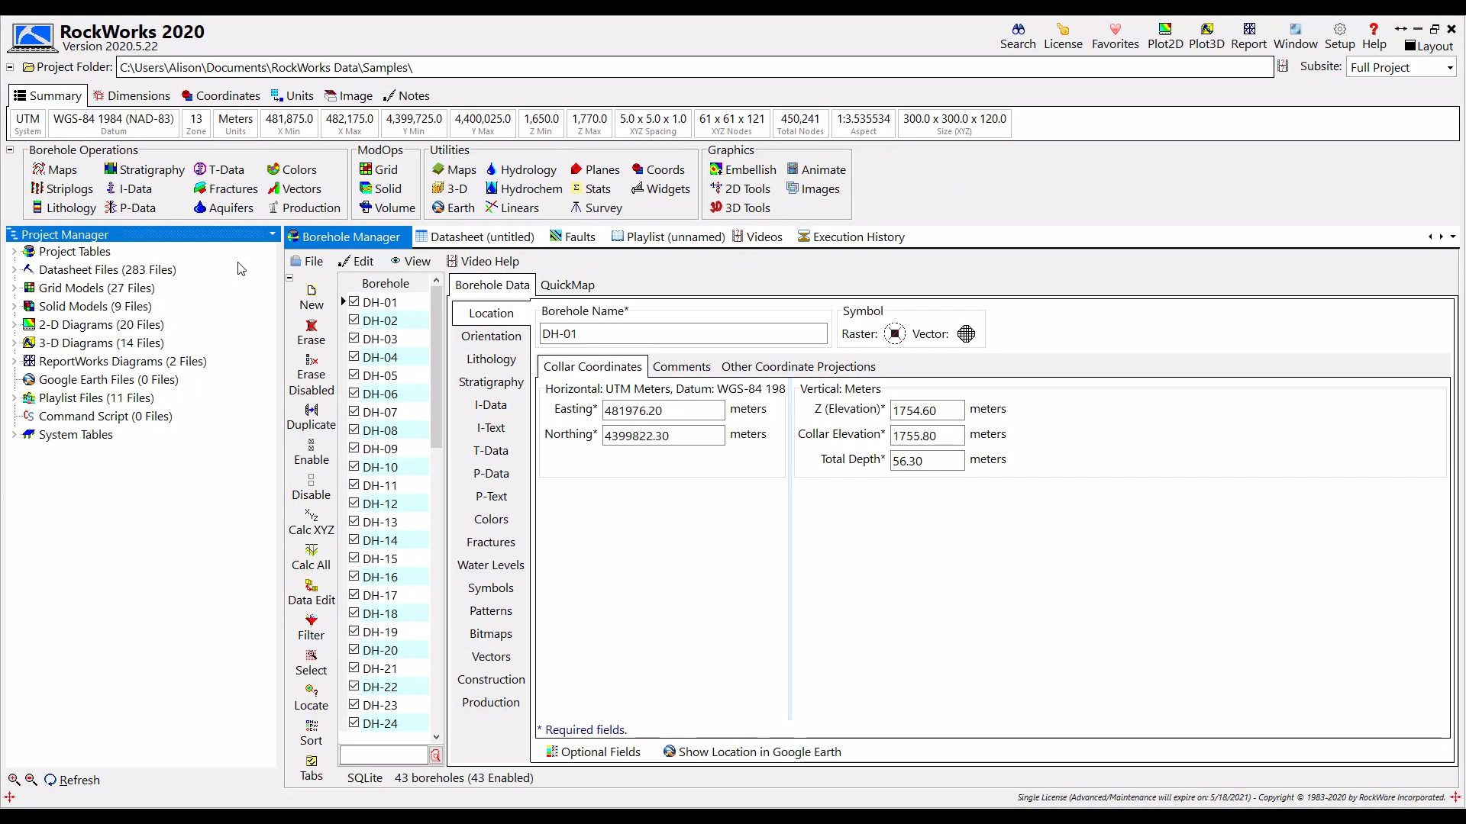Toggle the DH-24 borehole checkbox
The height and width of the screenshot is (824, 1466).
pos(354,723)
